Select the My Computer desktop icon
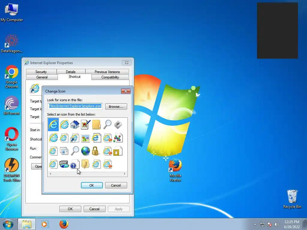This screenshot has width=307, height=230. 12,13
